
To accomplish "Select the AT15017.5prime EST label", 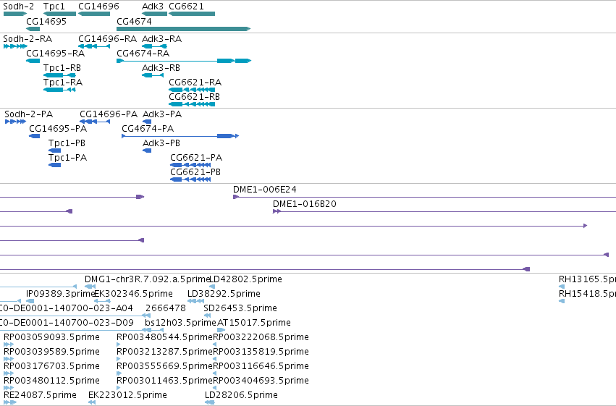I will pyautogui.click(x=254, y=323).
